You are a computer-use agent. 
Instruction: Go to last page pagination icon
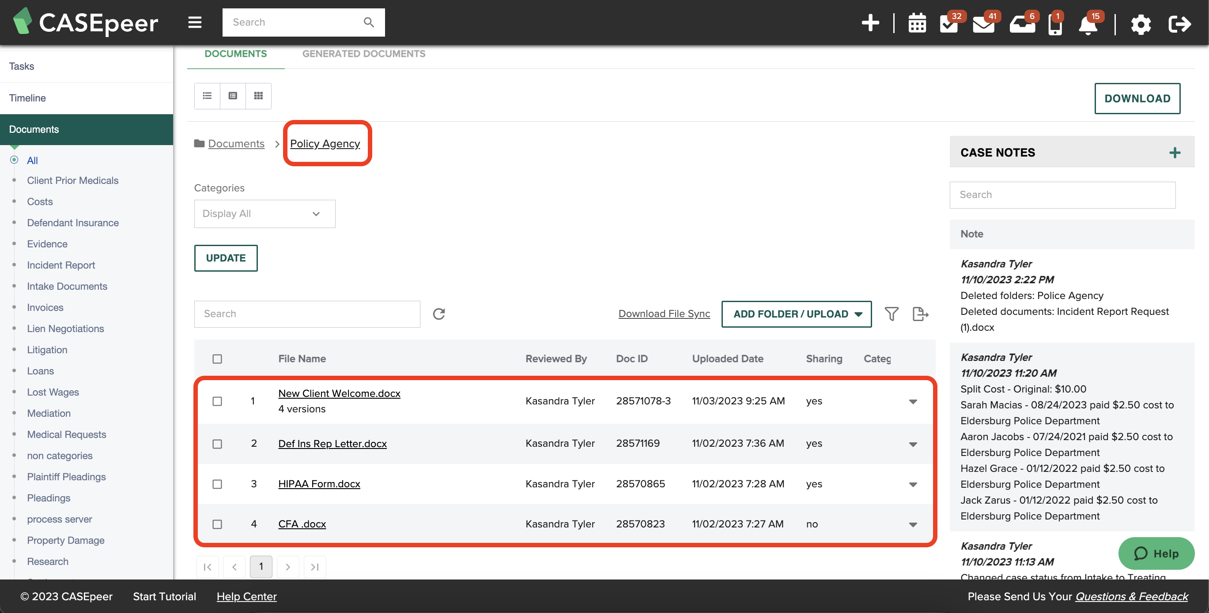314,567
